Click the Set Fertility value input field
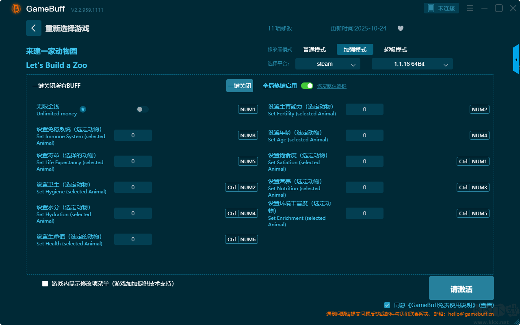The width and height of the screenshot is (520, 325). coord(364,109)
